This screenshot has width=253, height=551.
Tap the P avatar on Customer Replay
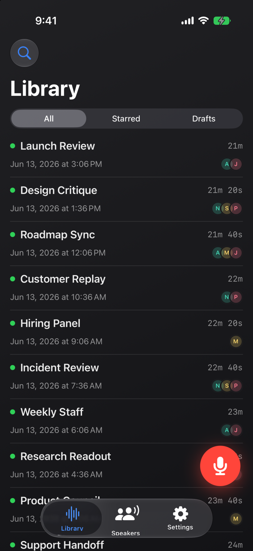point(236,297)
